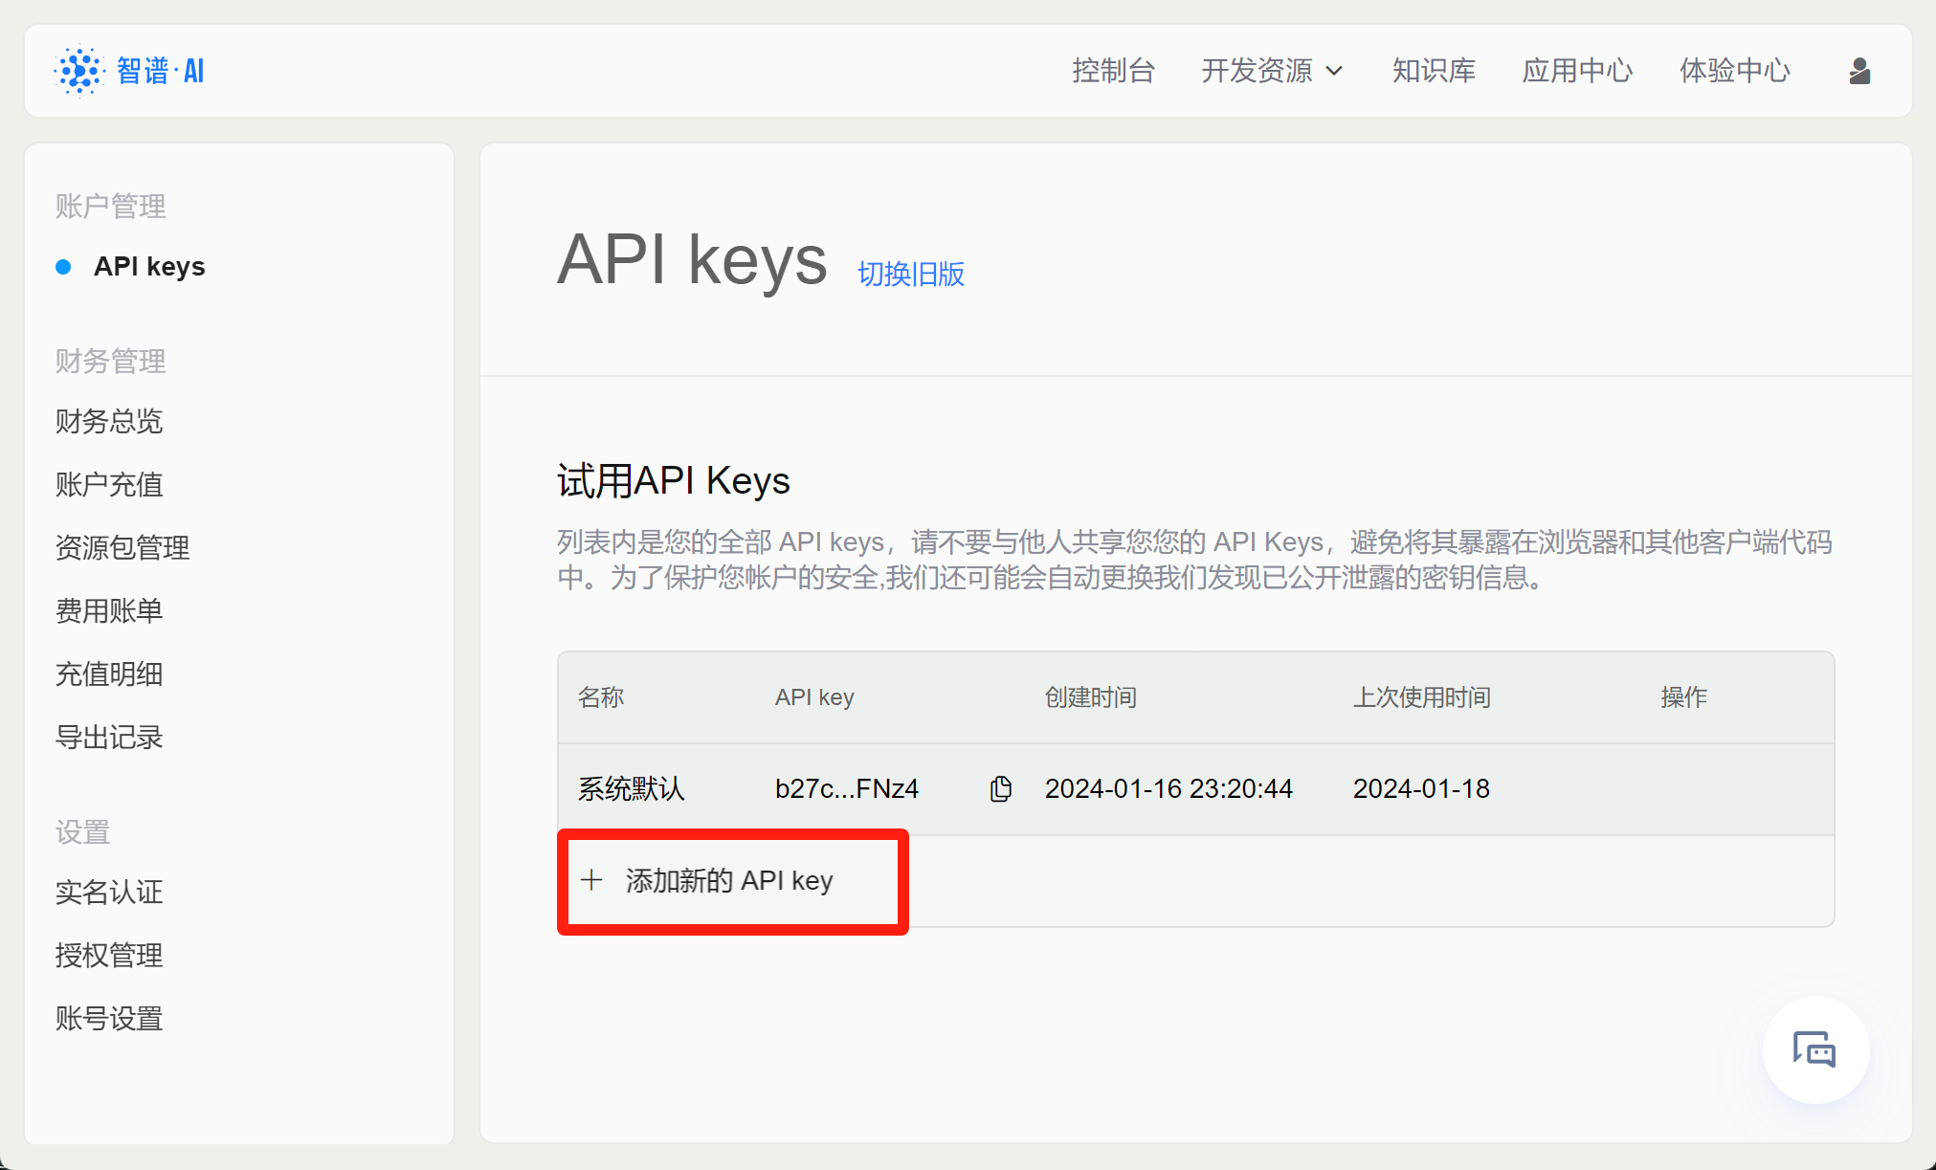Viewport: 1936px width, 1170px height.
Task: Copy the b27c...FNz4 API key
Action: [x=1000, y=788]
